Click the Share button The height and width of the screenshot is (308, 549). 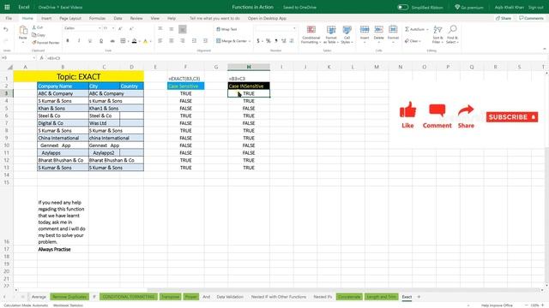tap(504, 18)
